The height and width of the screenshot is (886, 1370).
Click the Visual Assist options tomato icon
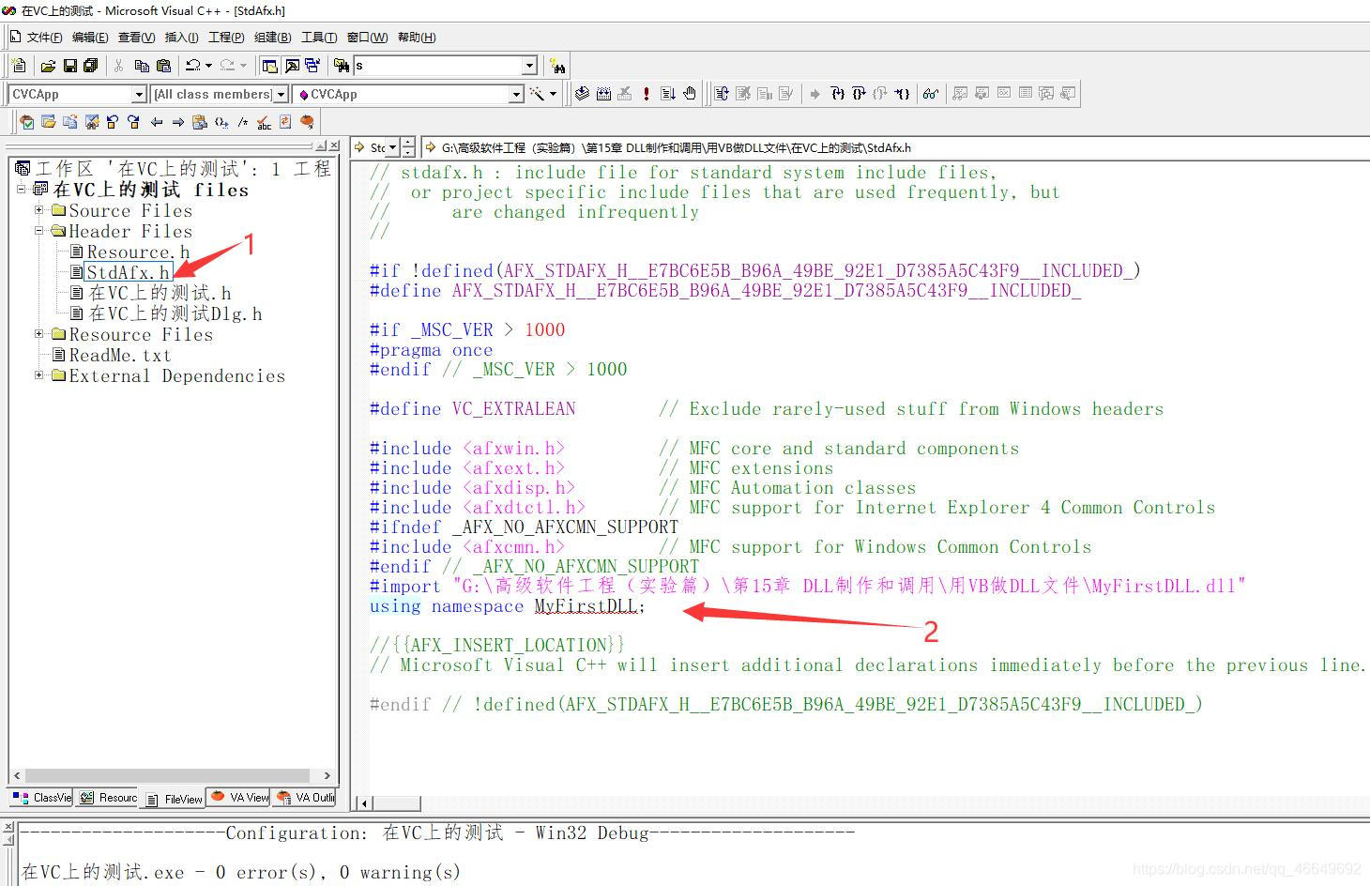[307, 122]
